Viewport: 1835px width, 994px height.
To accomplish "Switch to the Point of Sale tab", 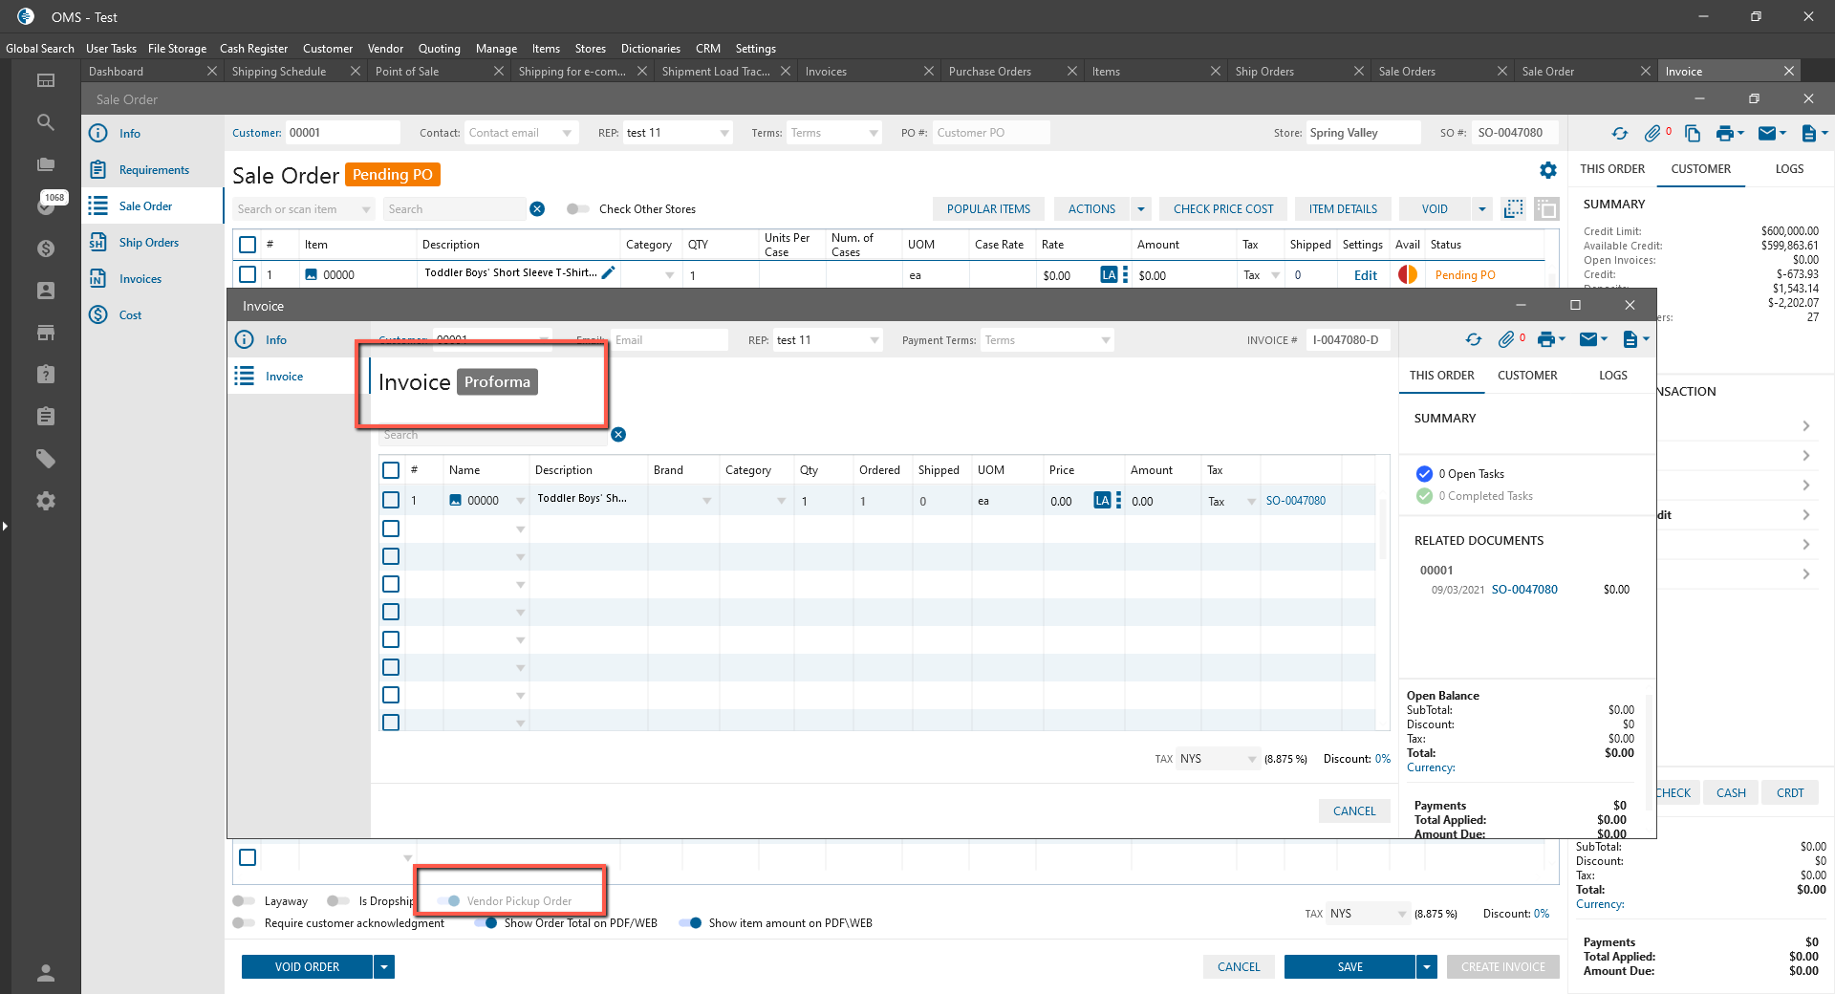I will pyautogui.click(x=407, y=72).
